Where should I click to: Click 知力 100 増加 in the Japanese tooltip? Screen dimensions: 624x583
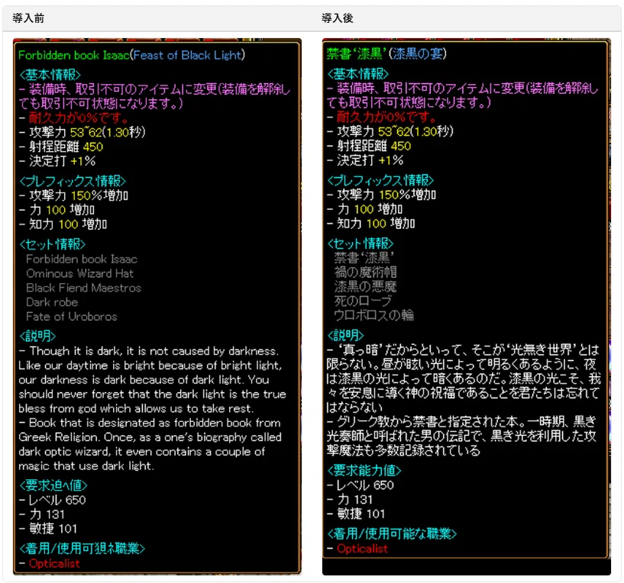371,224
